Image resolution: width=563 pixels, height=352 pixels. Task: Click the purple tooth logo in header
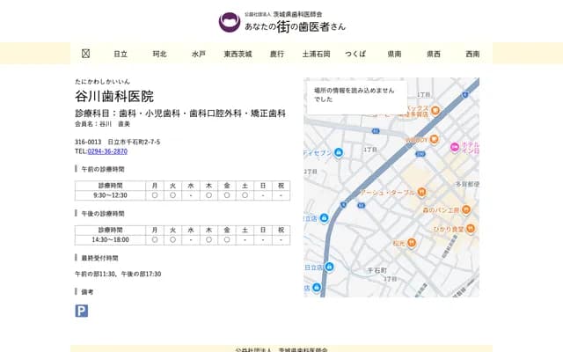click(x=229, y=21)
